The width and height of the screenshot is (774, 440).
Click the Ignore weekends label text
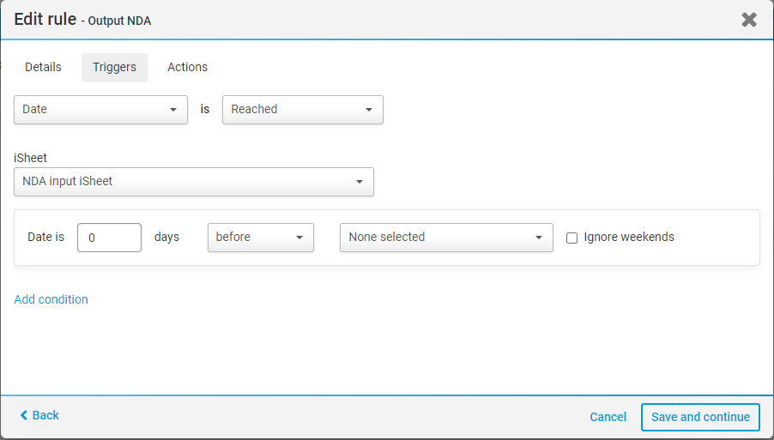point(629,237)
